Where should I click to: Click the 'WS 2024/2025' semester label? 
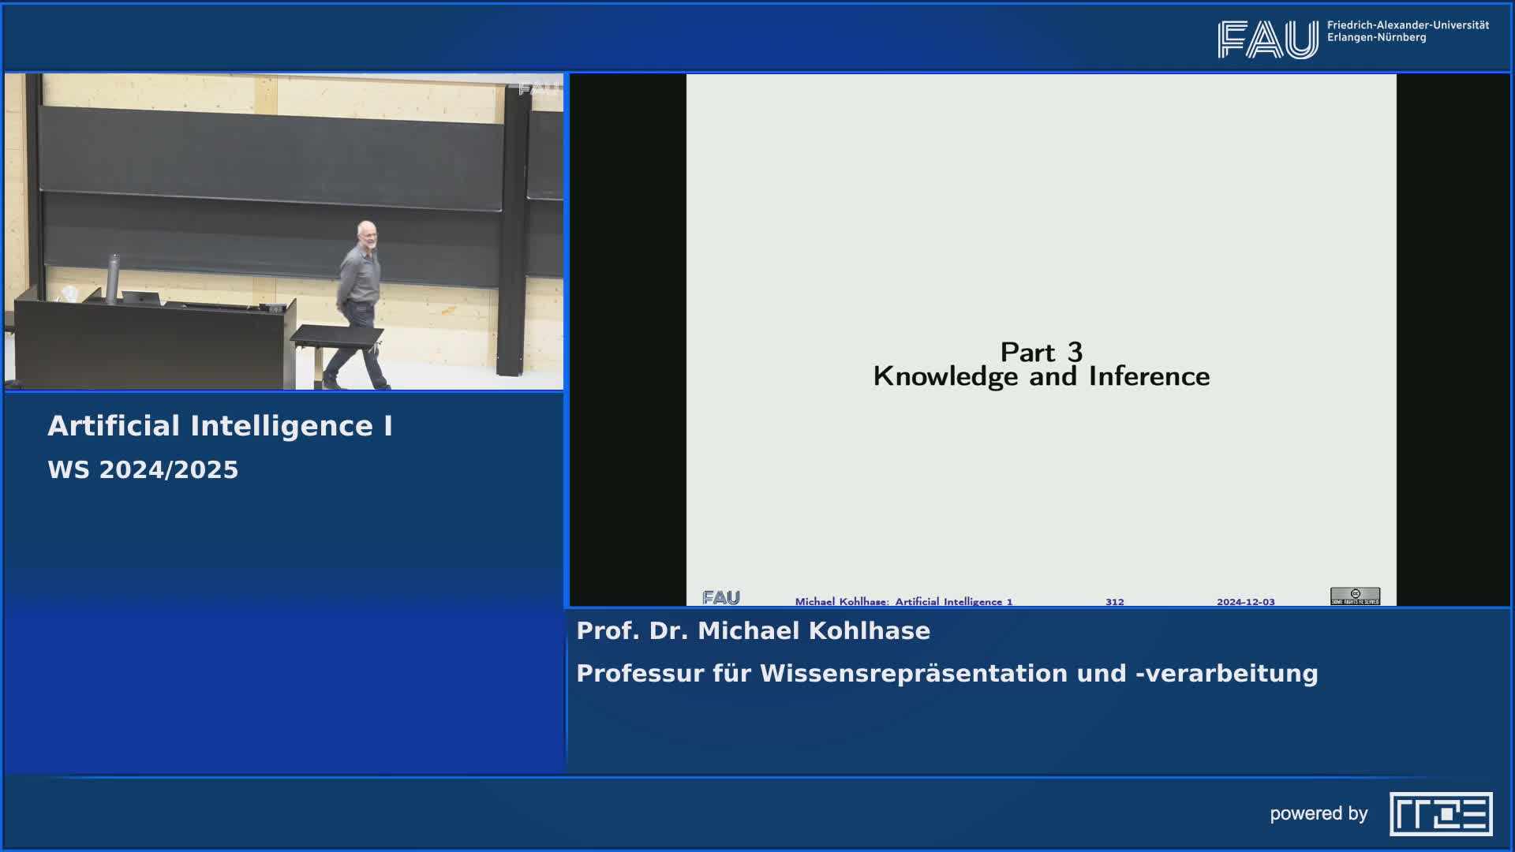click(143, 470)
